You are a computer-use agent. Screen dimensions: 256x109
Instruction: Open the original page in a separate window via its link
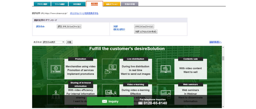[x=84, y=13]
